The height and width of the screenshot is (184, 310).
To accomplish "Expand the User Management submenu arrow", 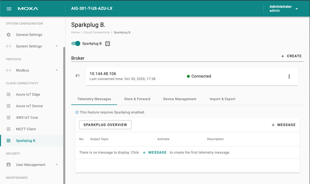I will tap(57, 165).
